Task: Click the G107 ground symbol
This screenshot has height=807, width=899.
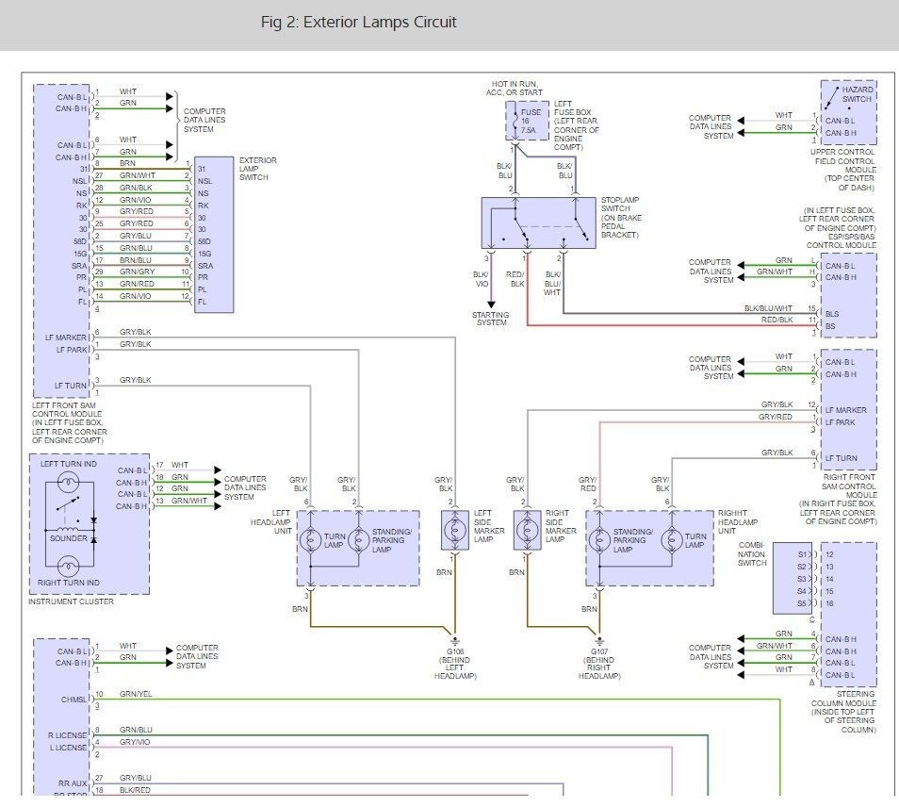Action: (597, 637)
